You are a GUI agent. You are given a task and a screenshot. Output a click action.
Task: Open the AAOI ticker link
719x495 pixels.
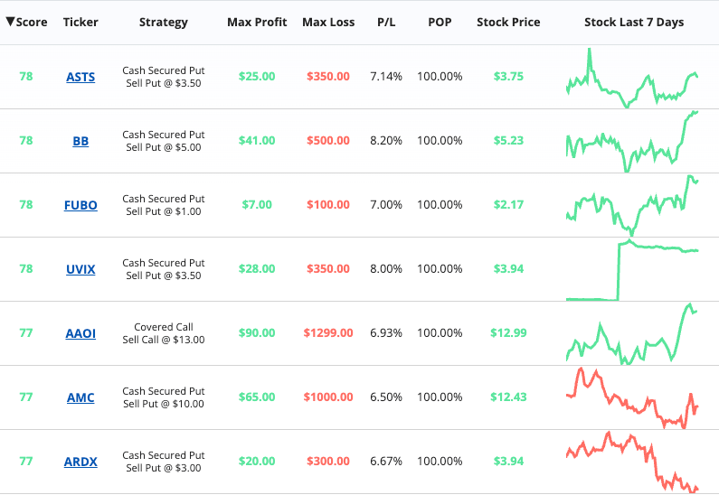click(80, 333)
